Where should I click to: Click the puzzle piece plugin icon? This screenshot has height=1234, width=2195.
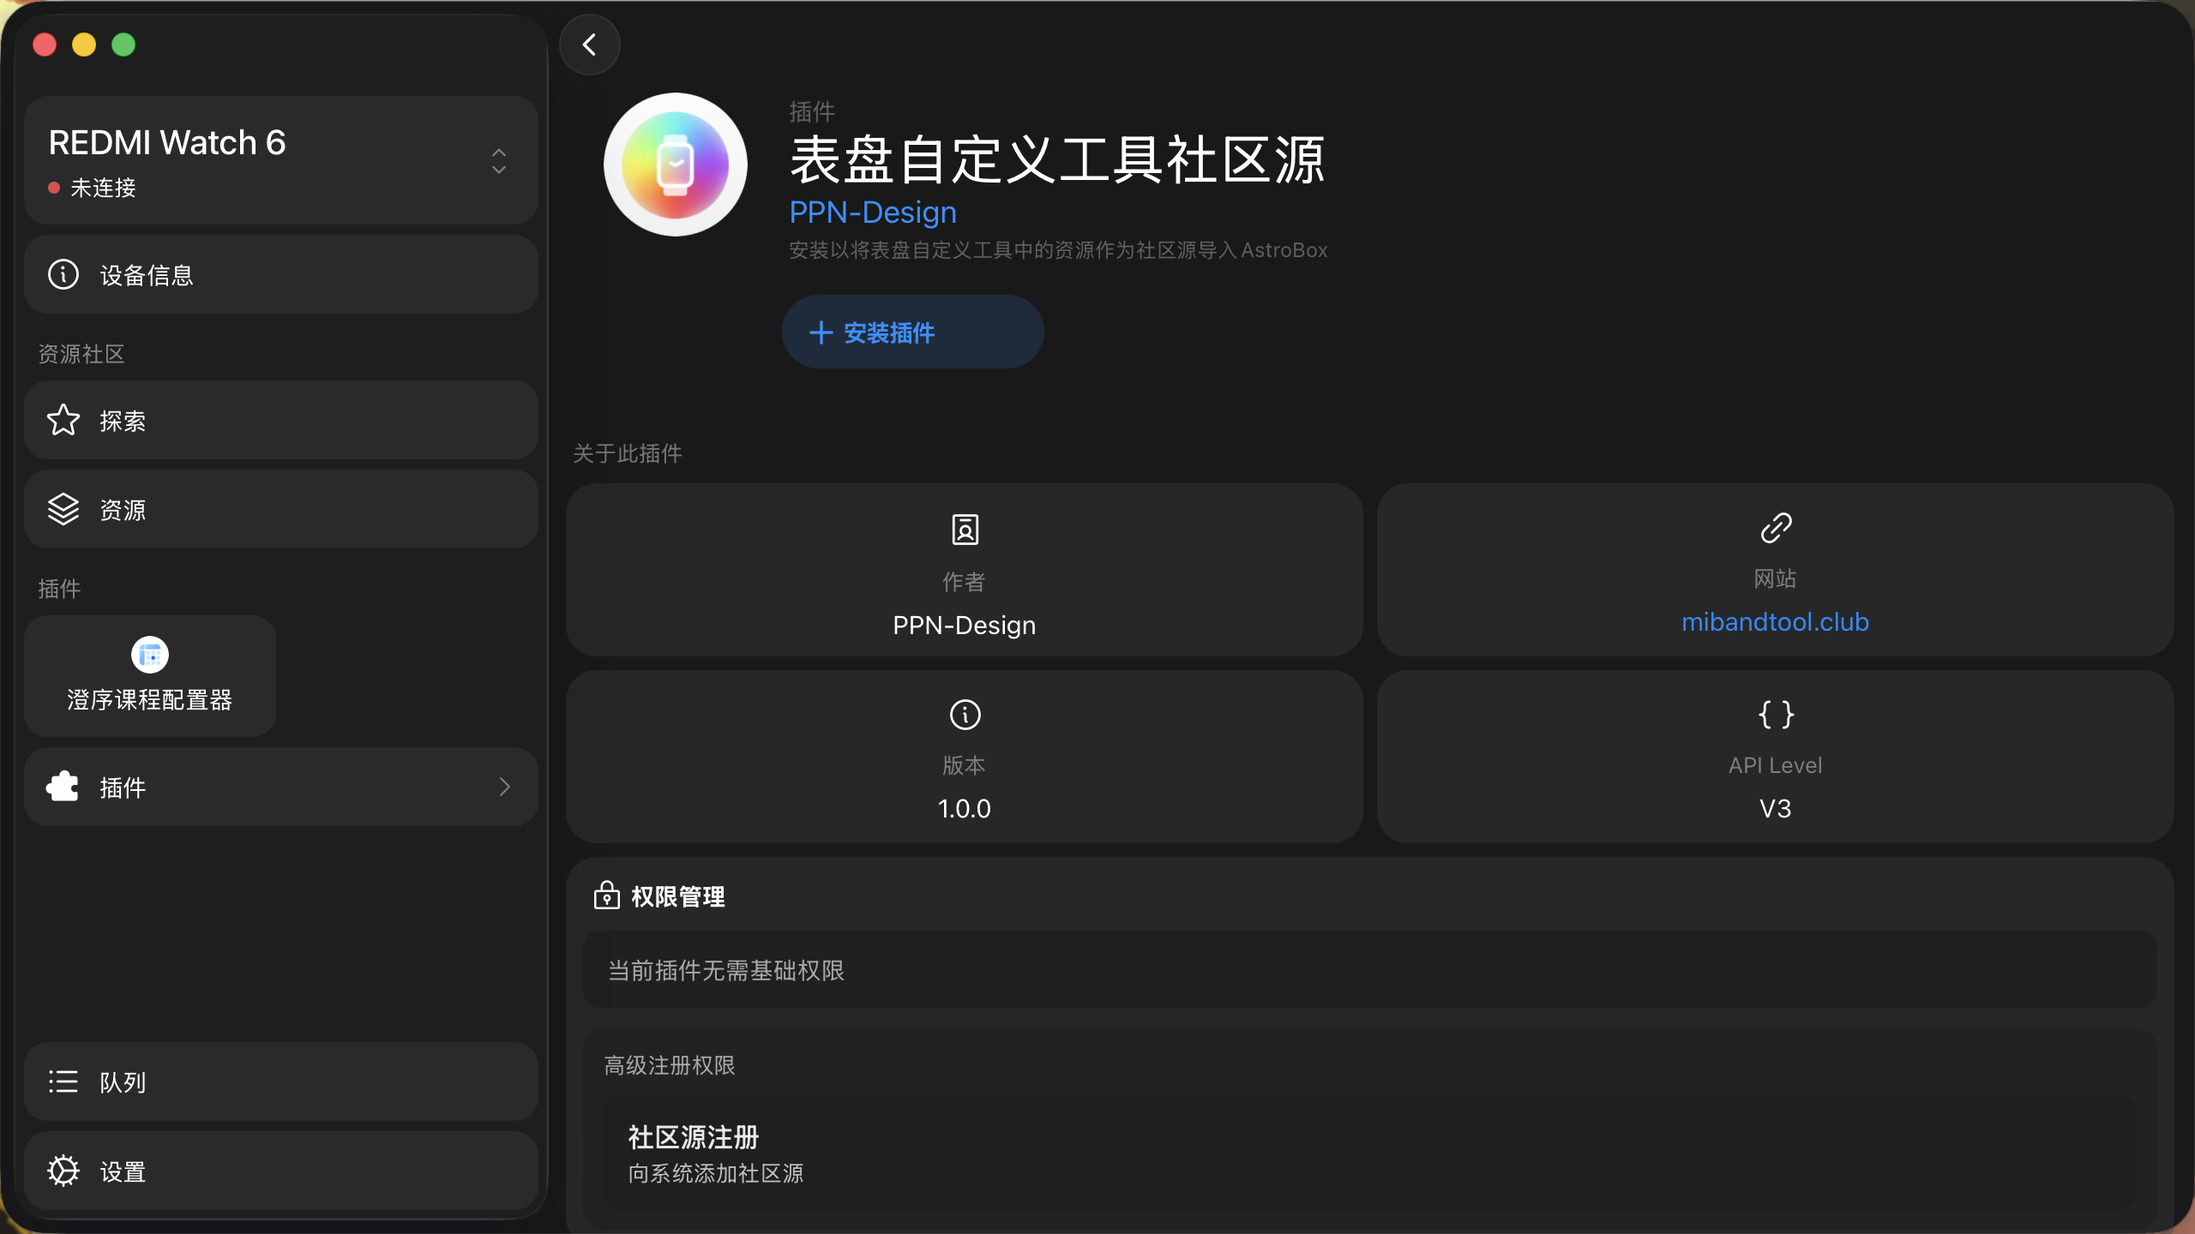(63, 787)
